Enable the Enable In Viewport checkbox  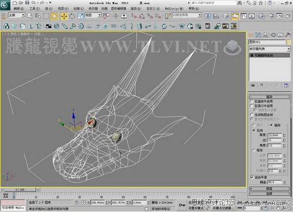point(252,106)
